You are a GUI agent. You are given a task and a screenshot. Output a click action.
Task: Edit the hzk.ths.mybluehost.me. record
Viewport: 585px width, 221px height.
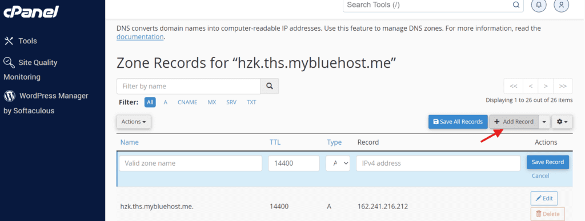pyautogui.click(x=544, y=198)
